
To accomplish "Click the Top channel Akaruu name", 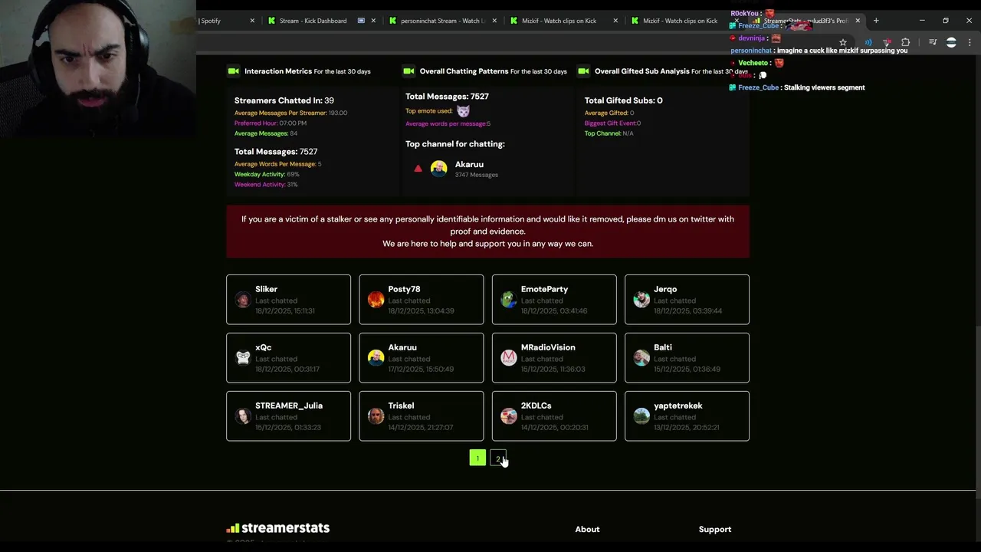I will pyautogui.click(x=469, y=164).
